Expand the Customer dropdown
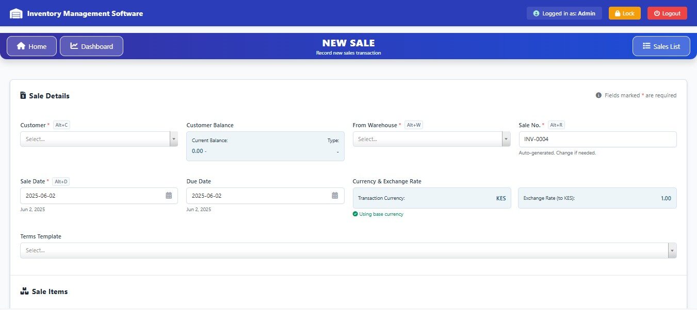This screenshot has height=310, width=697. point(173,139)
